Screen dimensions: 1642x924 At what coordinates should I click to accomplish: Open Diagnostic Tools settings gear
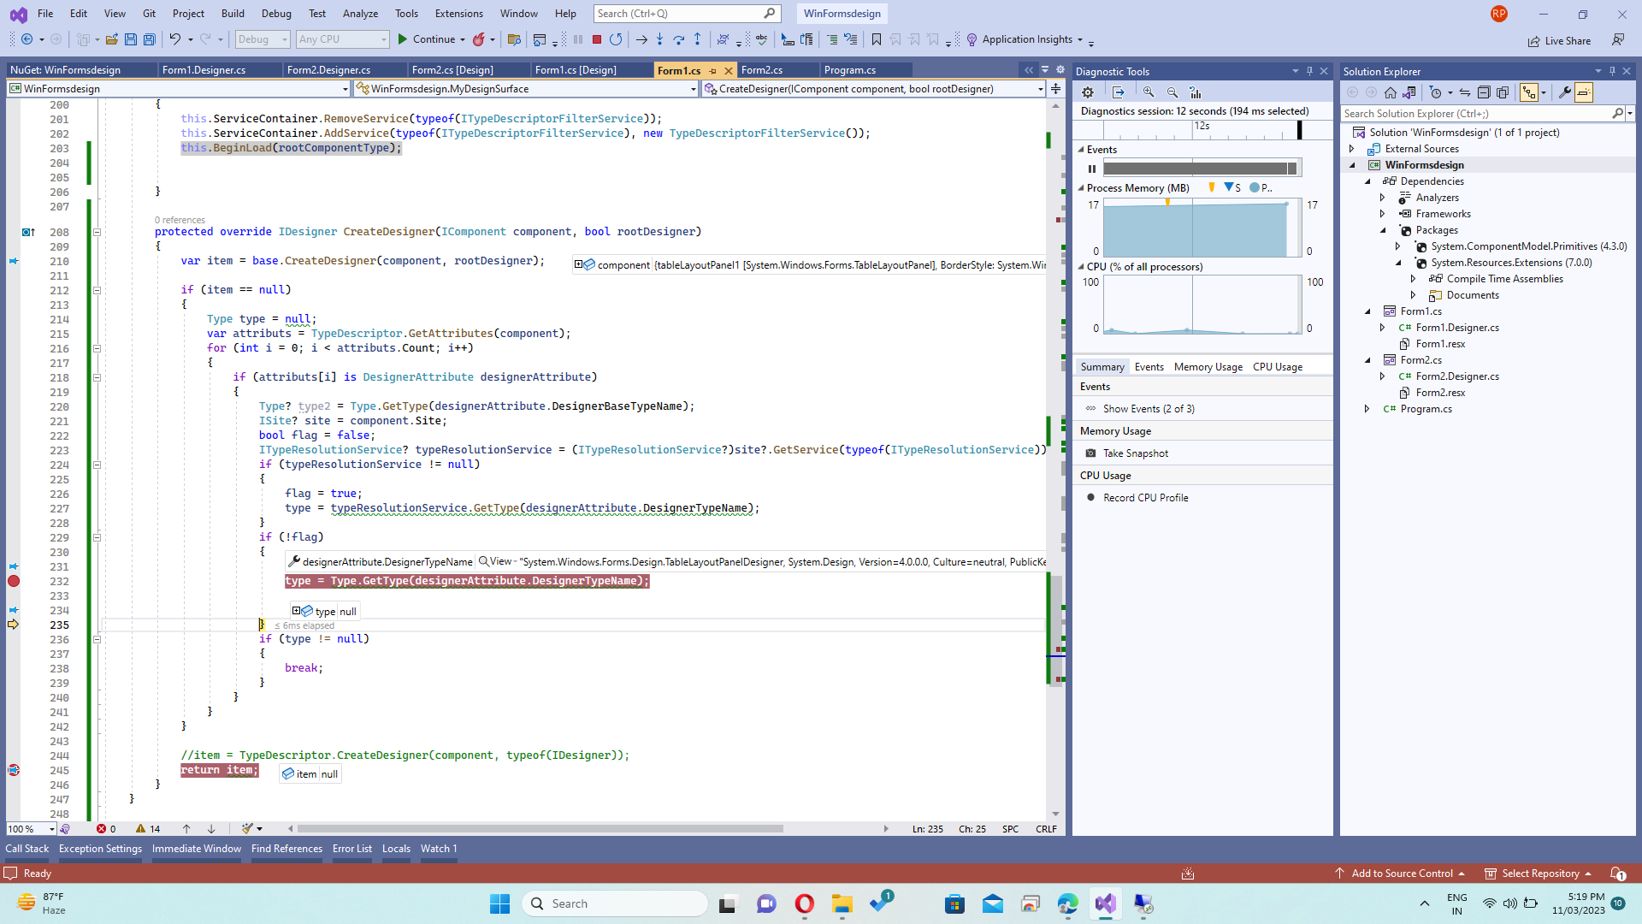[x=1088, y=92]
